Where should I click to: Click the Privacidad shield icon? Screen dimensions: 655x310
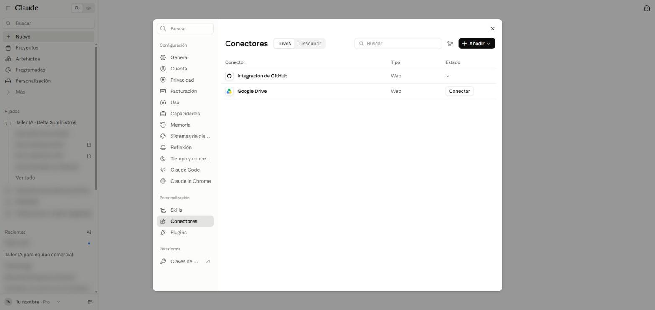click(163, 80)
